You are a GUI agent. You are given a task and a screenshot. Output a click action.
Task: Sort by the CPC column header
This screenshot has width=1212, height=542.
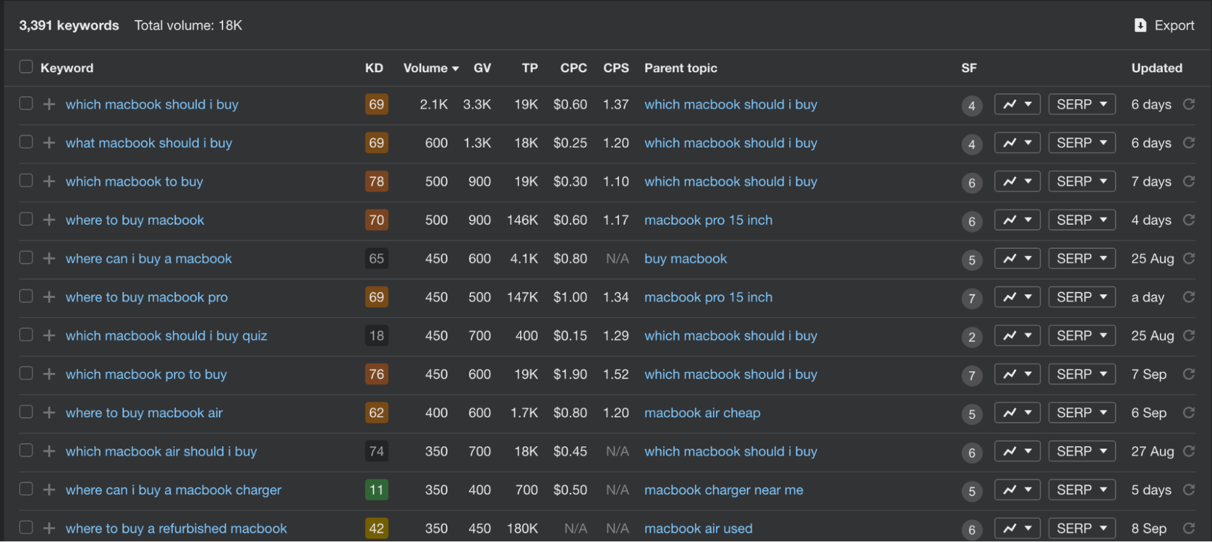tap(573, 68)
